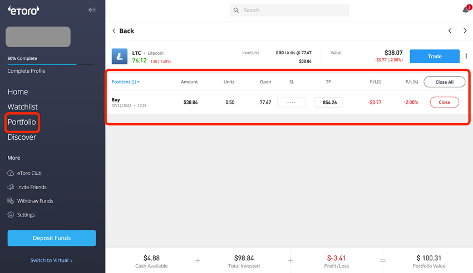Click the -$0.77 profit/loss cell

point(375,102)
